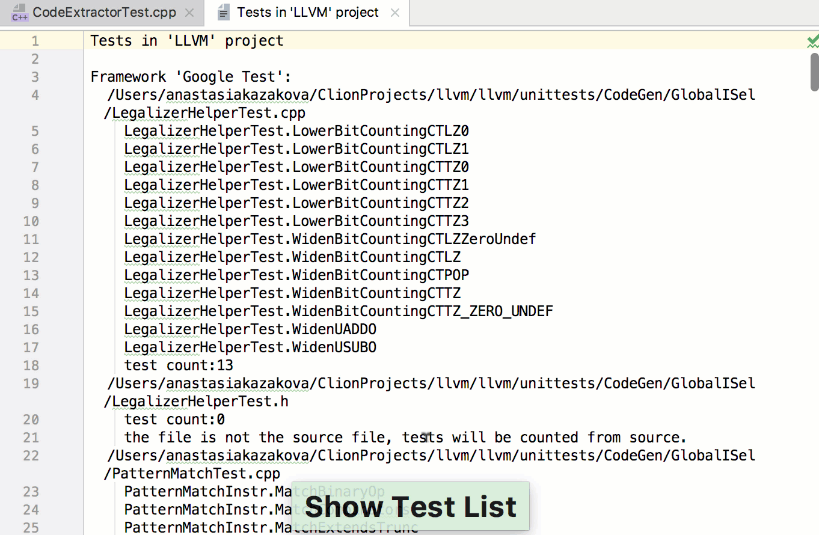Image resolution: width=819 pixels, height=535 pixels.
Task: Click the "/LegalizerHelperTest.cpp" path line
Action: 204,113
